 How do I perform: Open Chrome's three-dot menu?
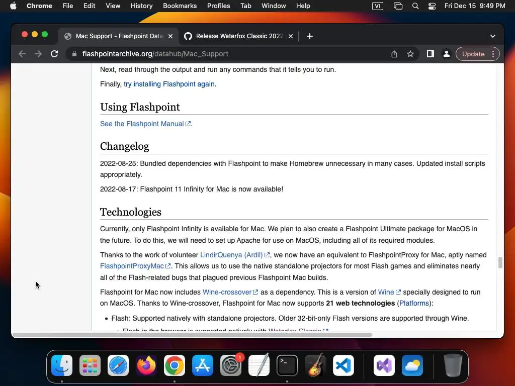tap(493, 54)
